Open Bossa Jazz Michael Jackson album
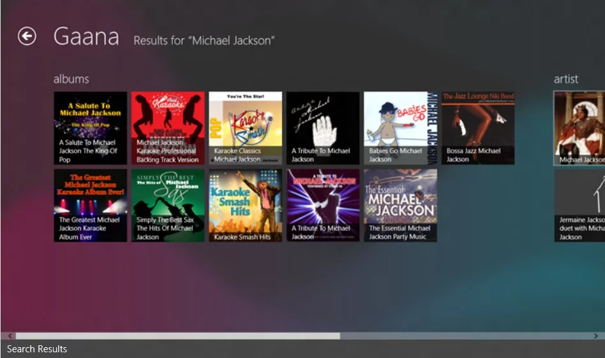The image size is (605, 358). click(478, 128)
